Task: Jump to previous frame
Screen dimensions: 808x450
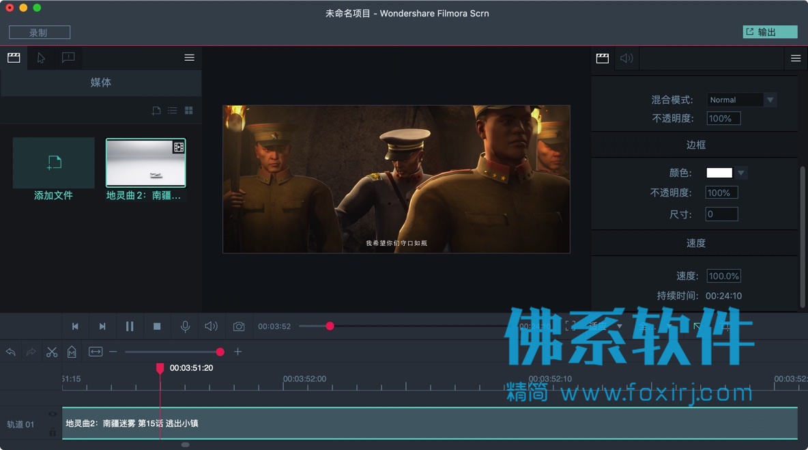Action: click(x=75, y=326)
